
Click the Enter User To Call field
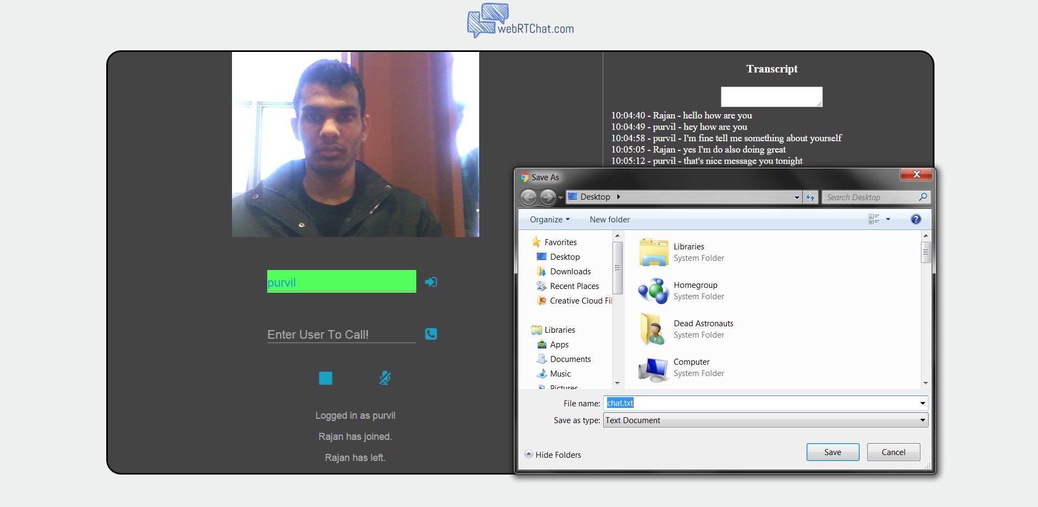coord(341,334)
